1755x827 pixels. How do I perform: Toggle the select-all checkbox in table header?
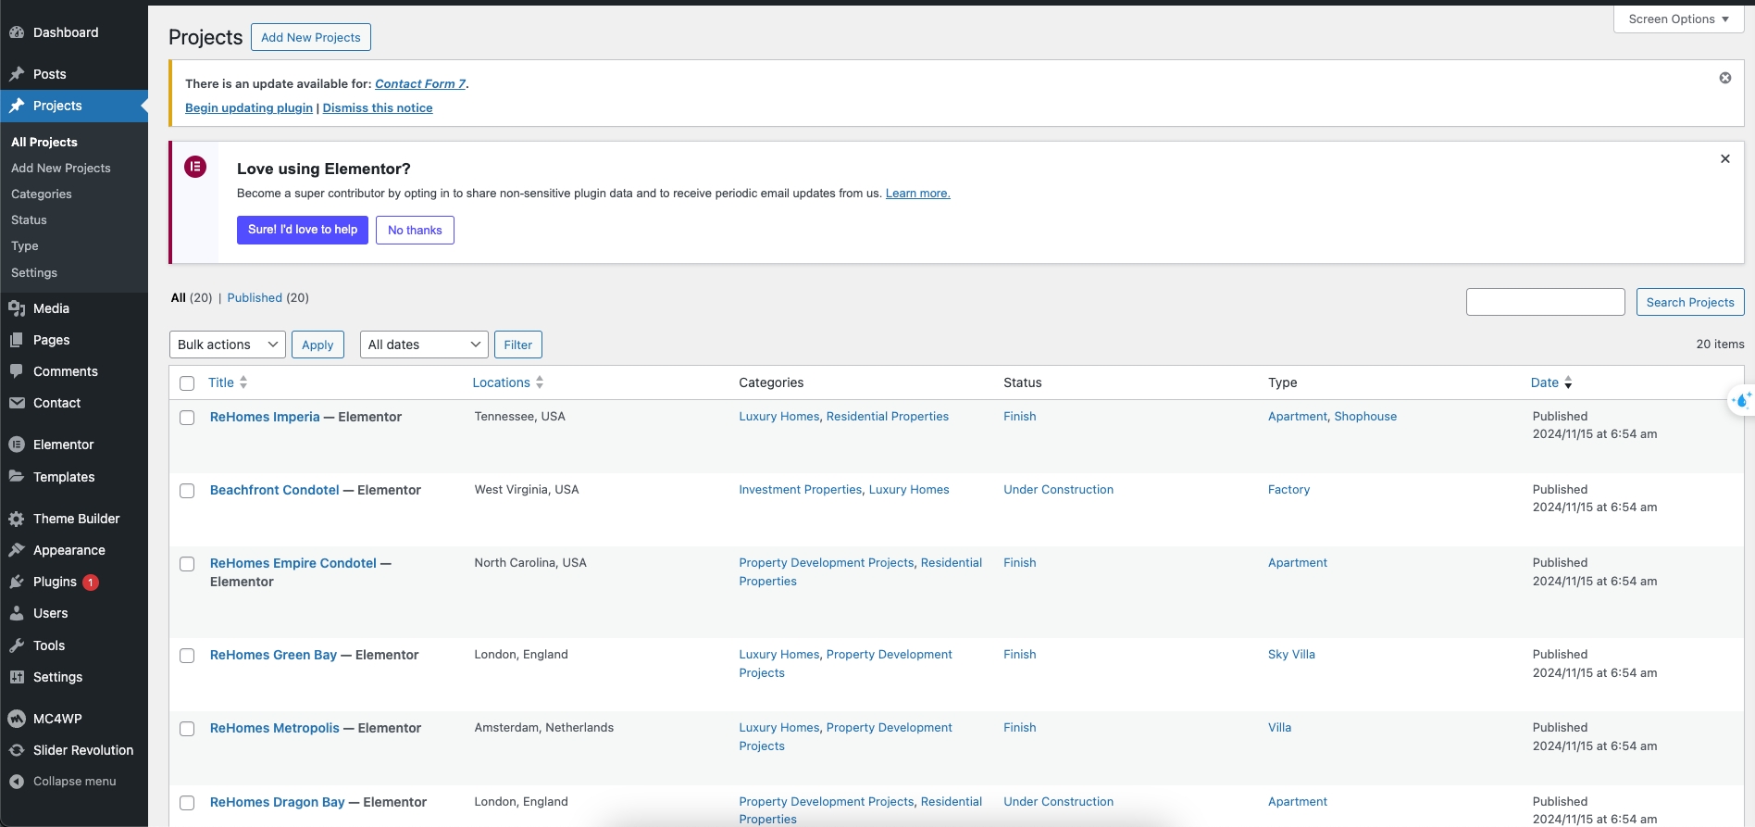tap(187, 383)
